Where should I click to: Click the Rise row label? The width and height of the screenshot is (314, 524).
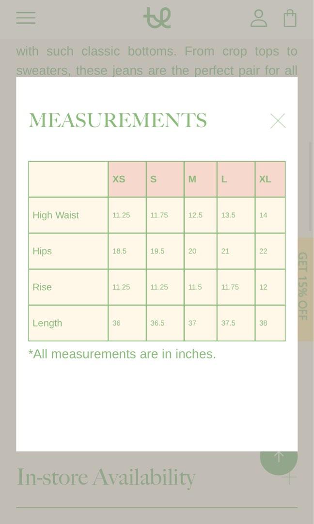(x=42, y=287)
